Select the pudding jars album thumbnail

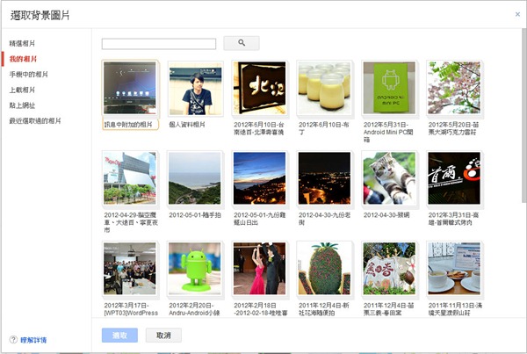[324, 88]
